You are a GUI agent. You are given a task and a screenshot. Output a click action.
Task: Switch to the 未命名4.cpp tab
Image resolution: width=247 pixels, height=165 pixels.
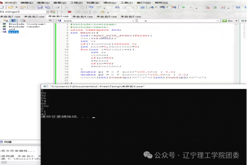pos(83,17)
